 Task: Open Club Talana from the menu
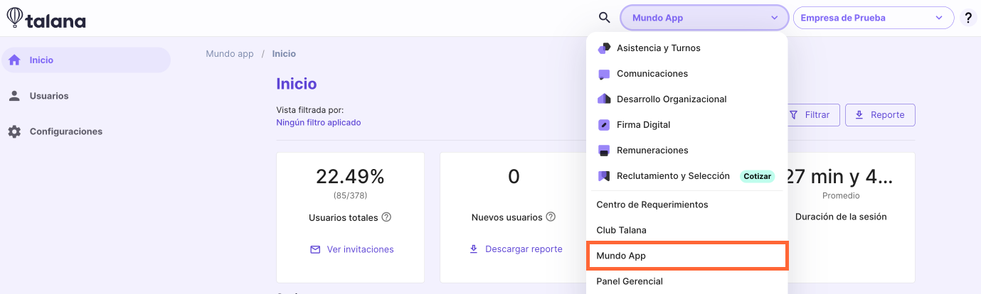coord(687,230)
